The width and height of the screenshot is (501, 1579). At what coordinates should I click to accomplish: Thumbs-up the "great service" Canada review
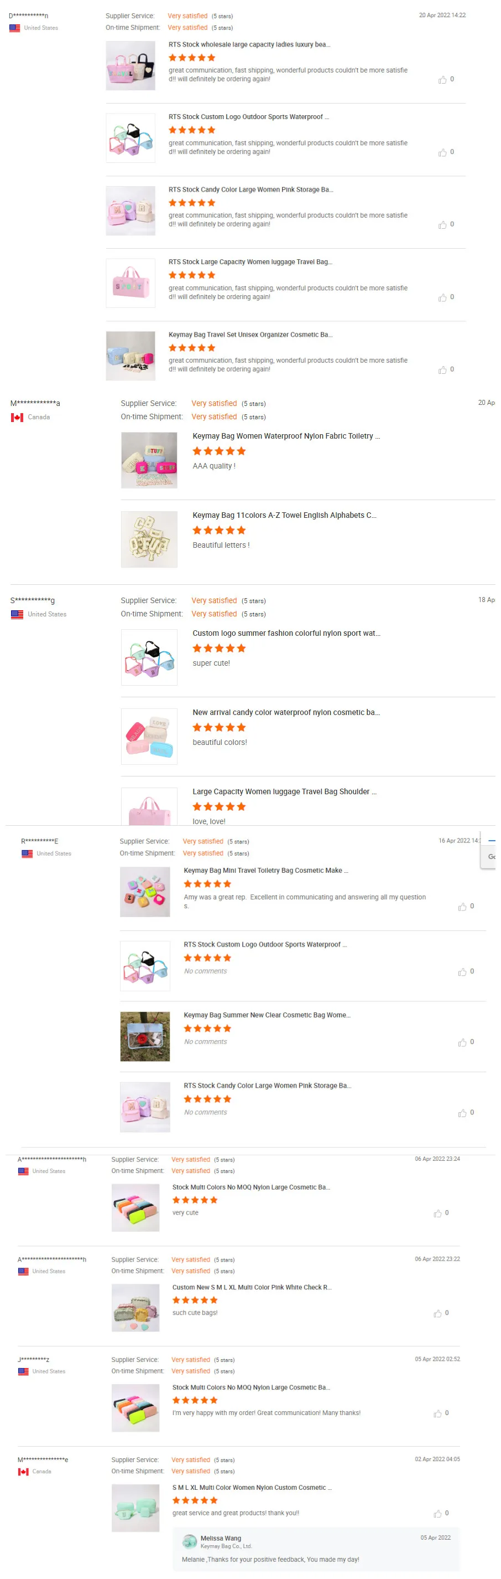pos(437,1514)
